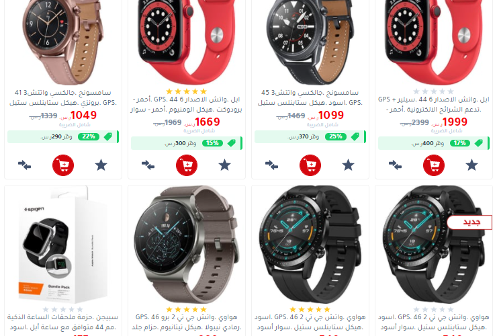Open the Apple Watch Series 6 GPS 44 red title

pyautogui.click(x=187, y=104)
